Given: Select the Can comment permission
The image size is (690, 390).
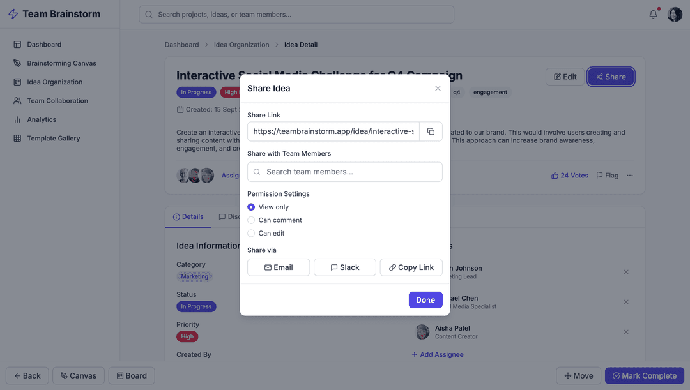Looking at the screenshot, I should (251, 220).
